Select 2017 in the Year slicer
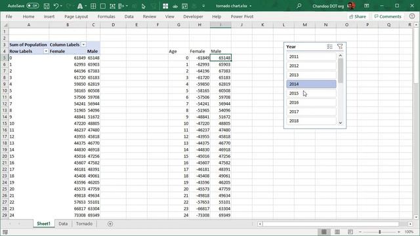Viewport: 420px width, 236px height. tap(311, 111)
